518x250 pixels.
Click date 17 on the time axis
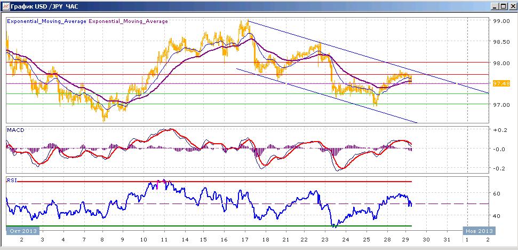[245, 239]
